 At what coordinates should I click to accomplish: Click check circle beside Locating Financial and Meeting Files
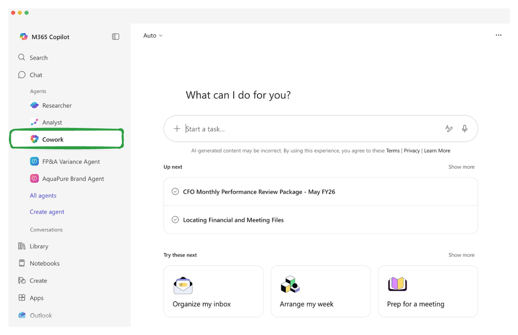175,220
